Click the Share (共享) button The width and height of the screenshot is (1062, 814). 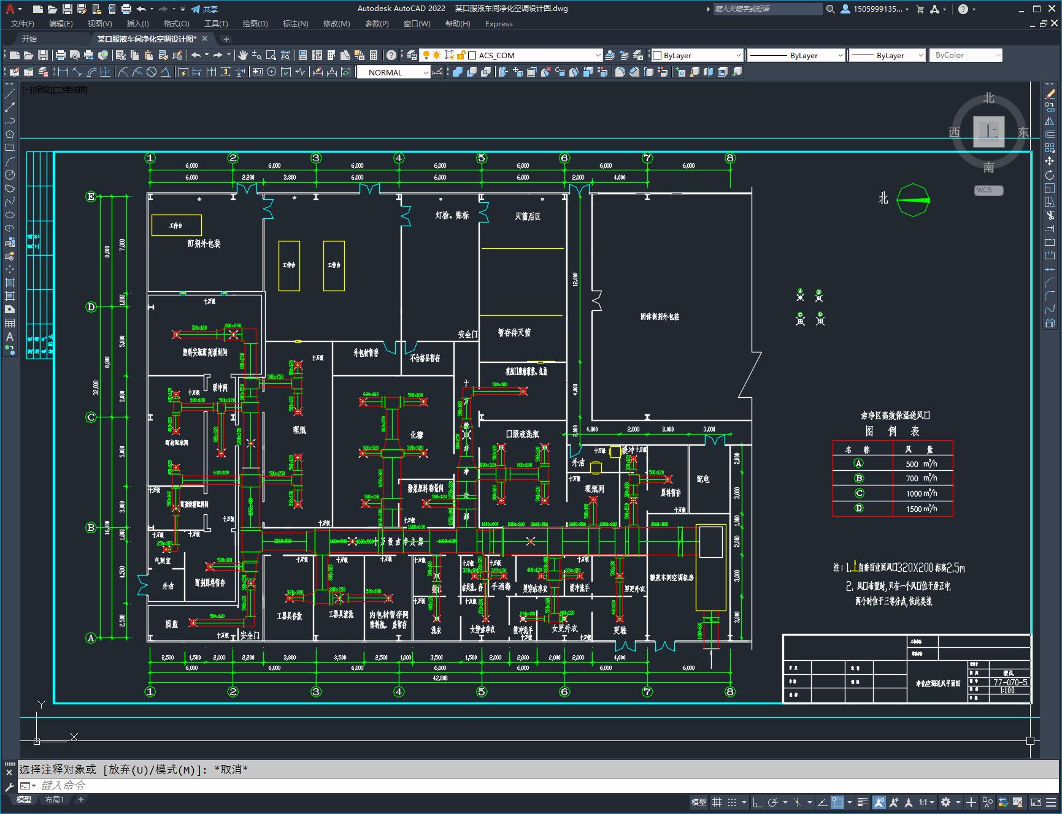click(x=204, y=9)
